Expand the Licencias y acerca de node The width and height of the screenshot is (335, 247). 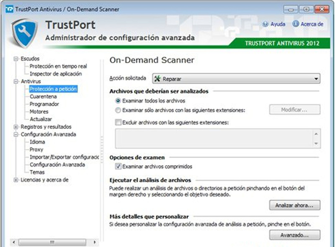click(x=16, y=180)
